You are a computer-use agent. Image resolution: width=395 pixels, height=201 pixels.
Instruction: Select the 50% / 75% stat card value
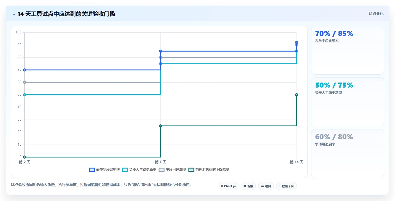(334, 85)
